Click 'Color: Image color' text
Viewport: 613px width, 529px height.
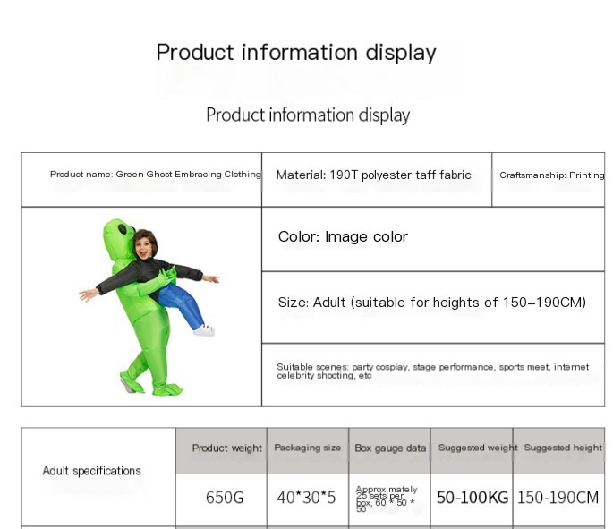[343, 236]
